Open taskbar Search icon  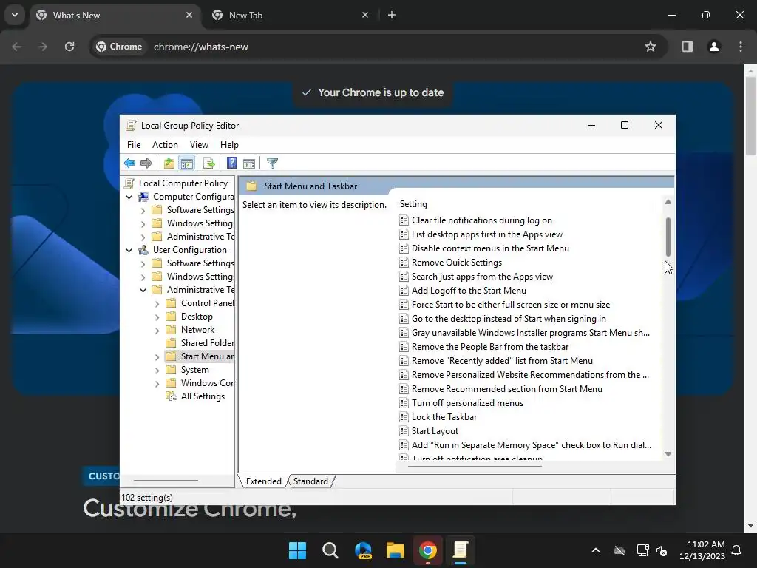point(330,550)
